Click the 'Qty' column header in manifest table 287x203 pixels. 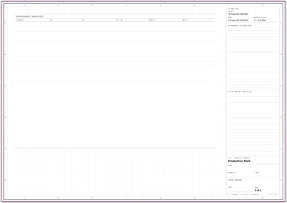click(84, 20)
